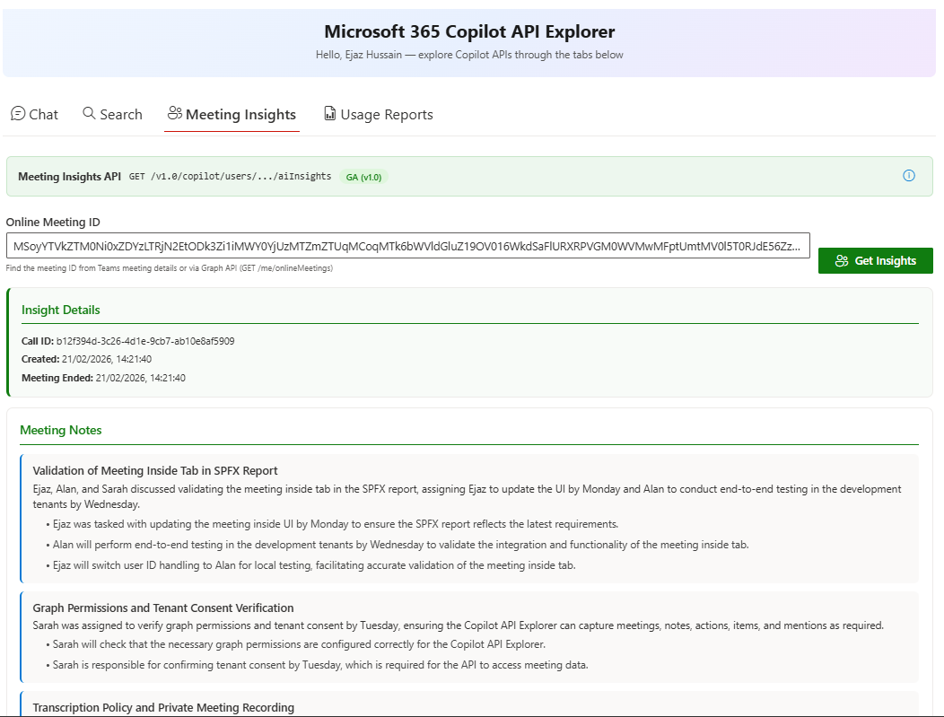Click the magnifier icon on the Search tab
944x717 pixels.
click(87, 114)
